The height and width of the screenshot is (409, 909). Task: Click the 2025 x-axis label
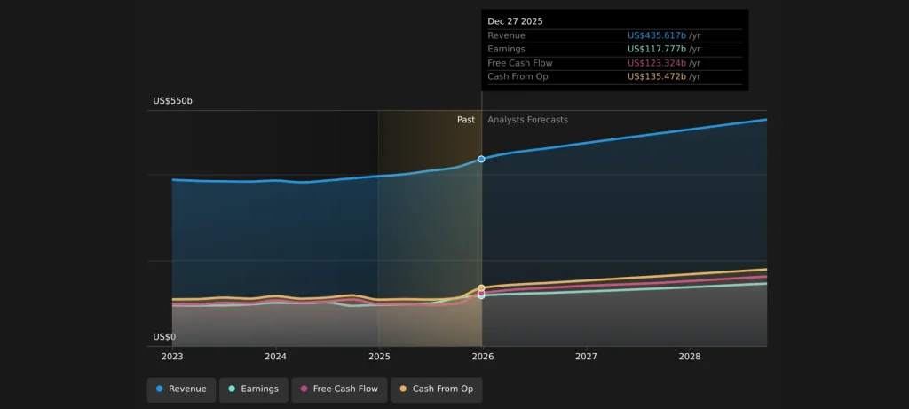point(379,357)
